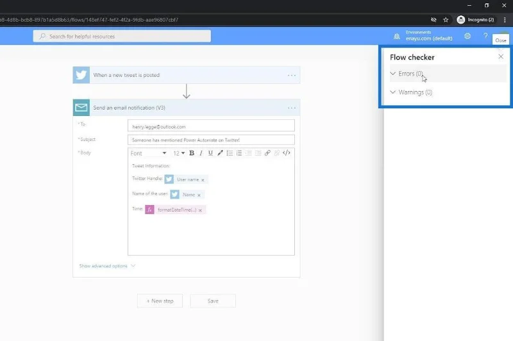Open the Environments selector
Screen dimensions: 513x341
429,36
